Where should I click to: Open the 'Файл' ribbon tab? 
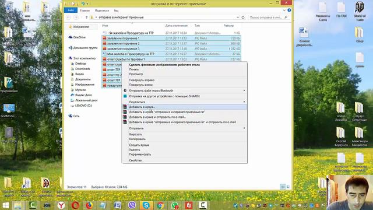point(71,10)
